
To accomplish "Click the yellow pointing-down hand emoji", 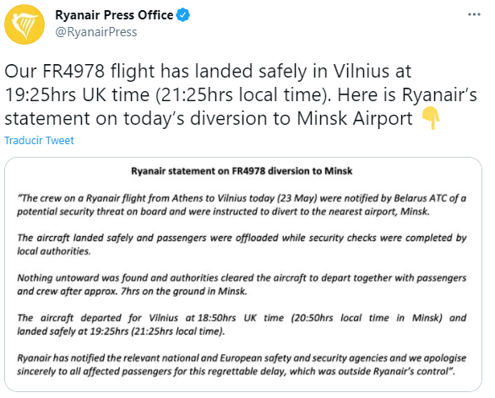I will point(431,118).
